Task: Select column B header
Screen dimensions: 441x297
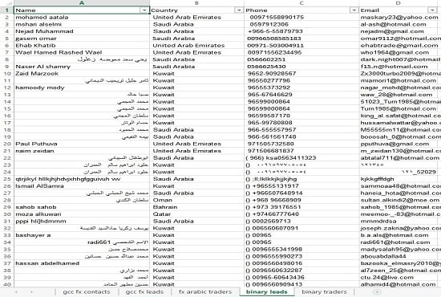Action: click(197, 3)
